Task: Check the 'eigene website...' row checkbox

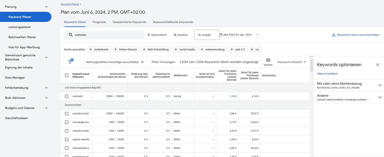Action: pyautogui.click(x=67, y=139)
